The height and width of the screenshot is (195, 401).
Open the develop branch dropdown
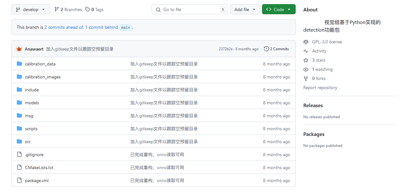[x=31, y=9]
